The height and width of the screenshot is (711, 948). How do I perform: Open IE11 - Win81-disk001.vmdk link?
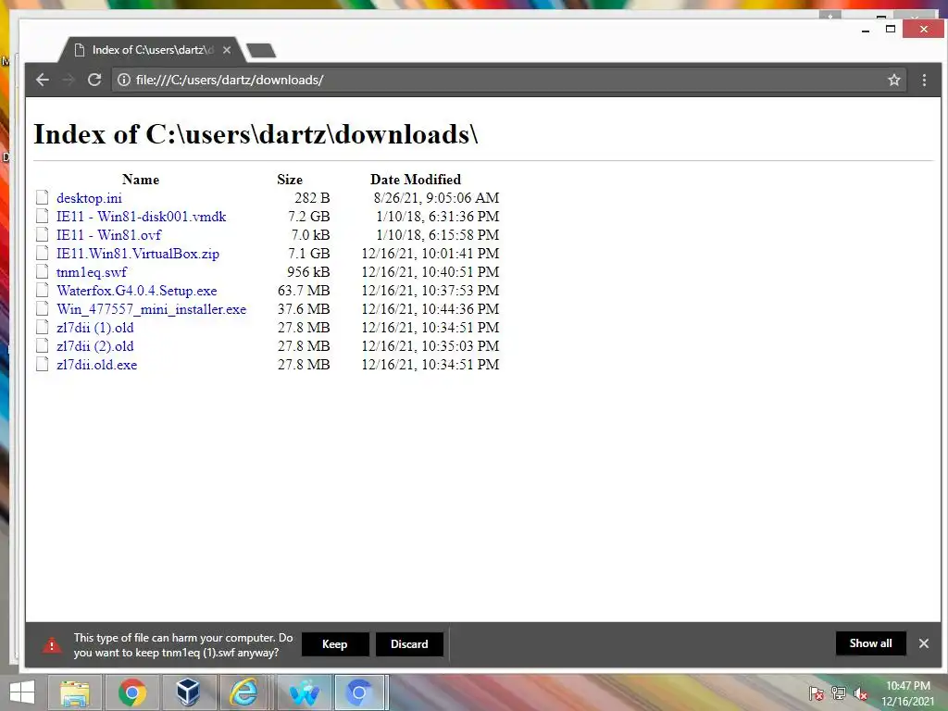[141, 217]
